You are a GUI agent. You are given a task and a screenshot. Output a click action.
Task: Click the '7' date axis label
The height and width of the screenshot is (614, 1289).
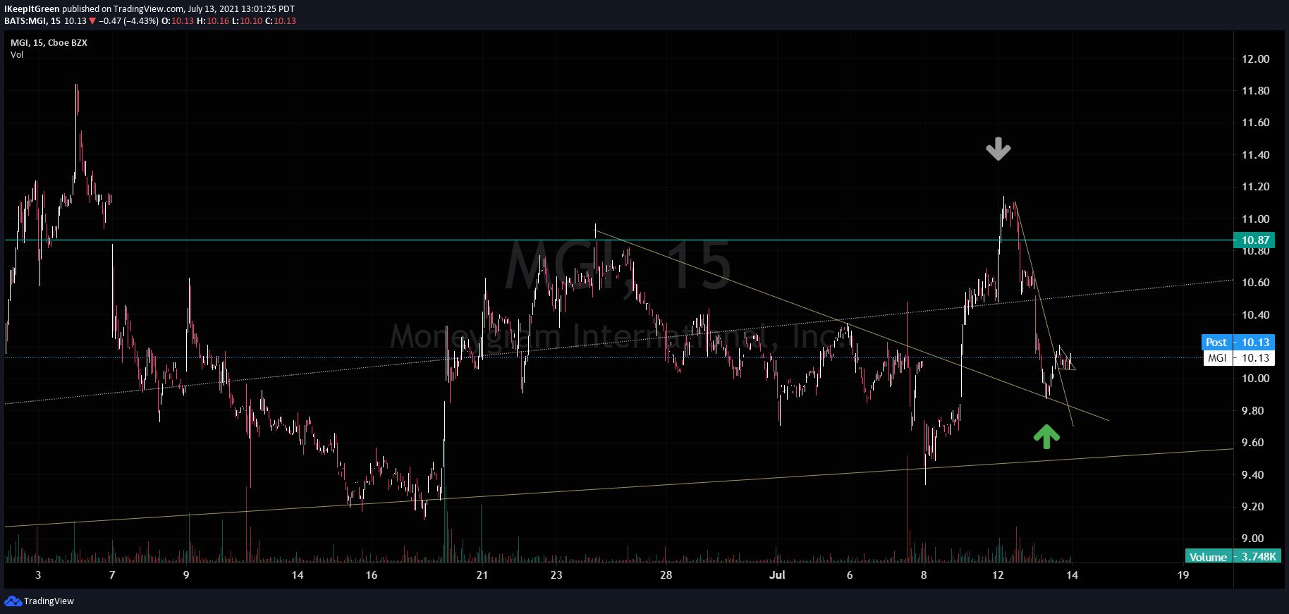click(x=112, y=575)
